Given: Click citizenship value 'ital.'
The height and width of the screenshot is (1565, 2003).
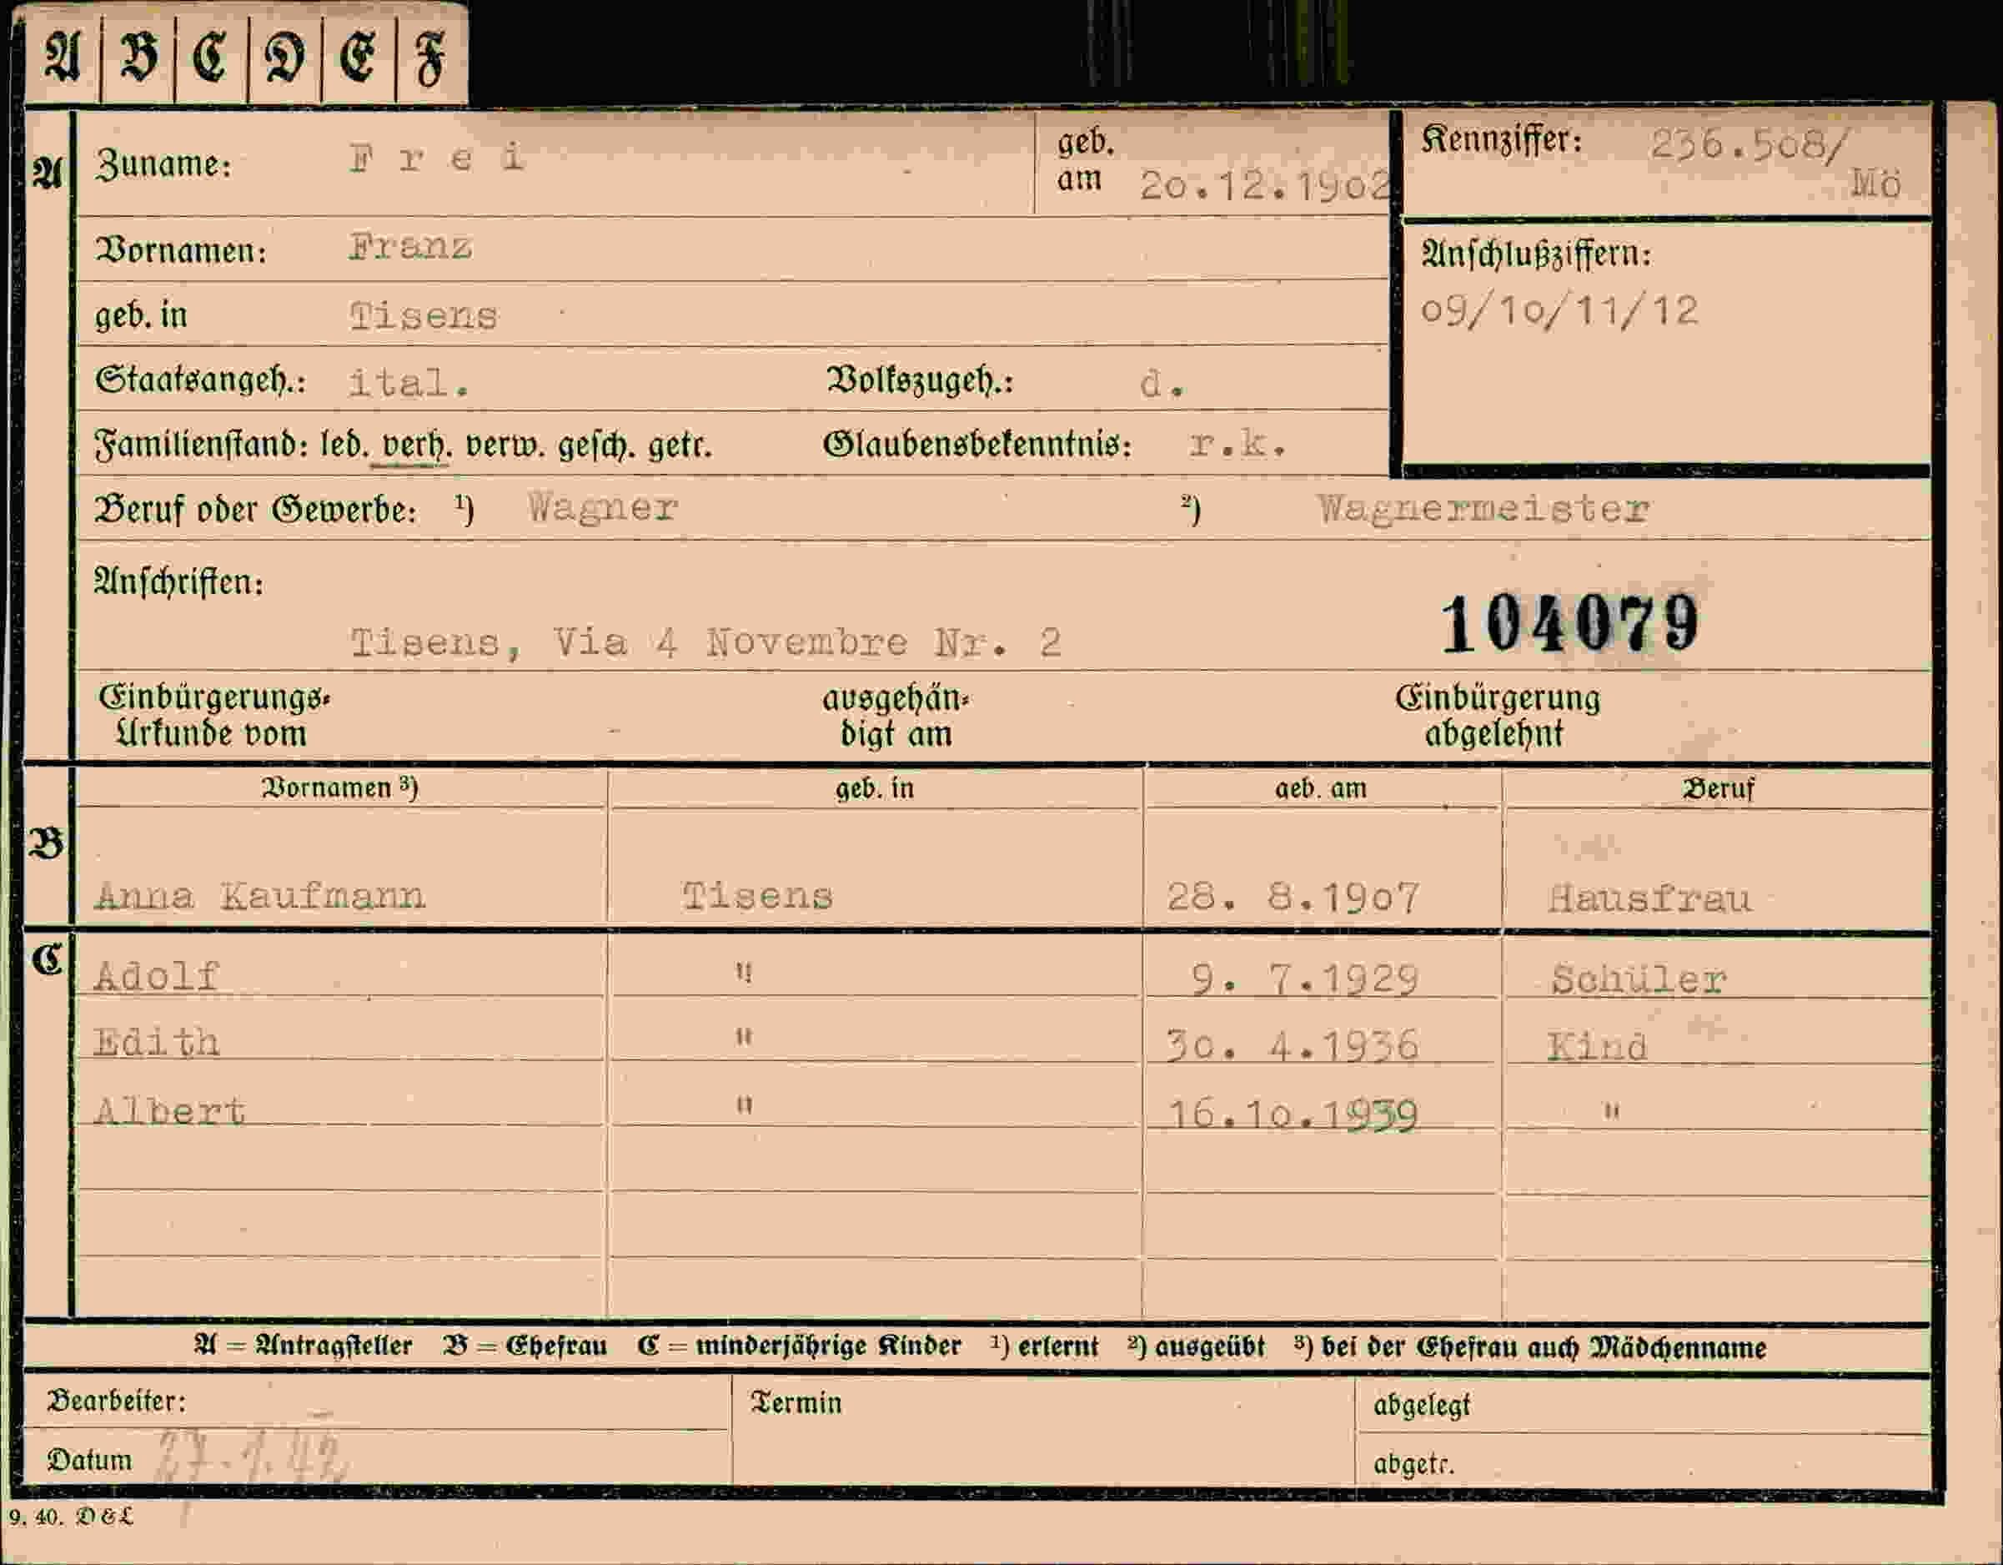Looking at the screenshot, I should tap(409, 383).
